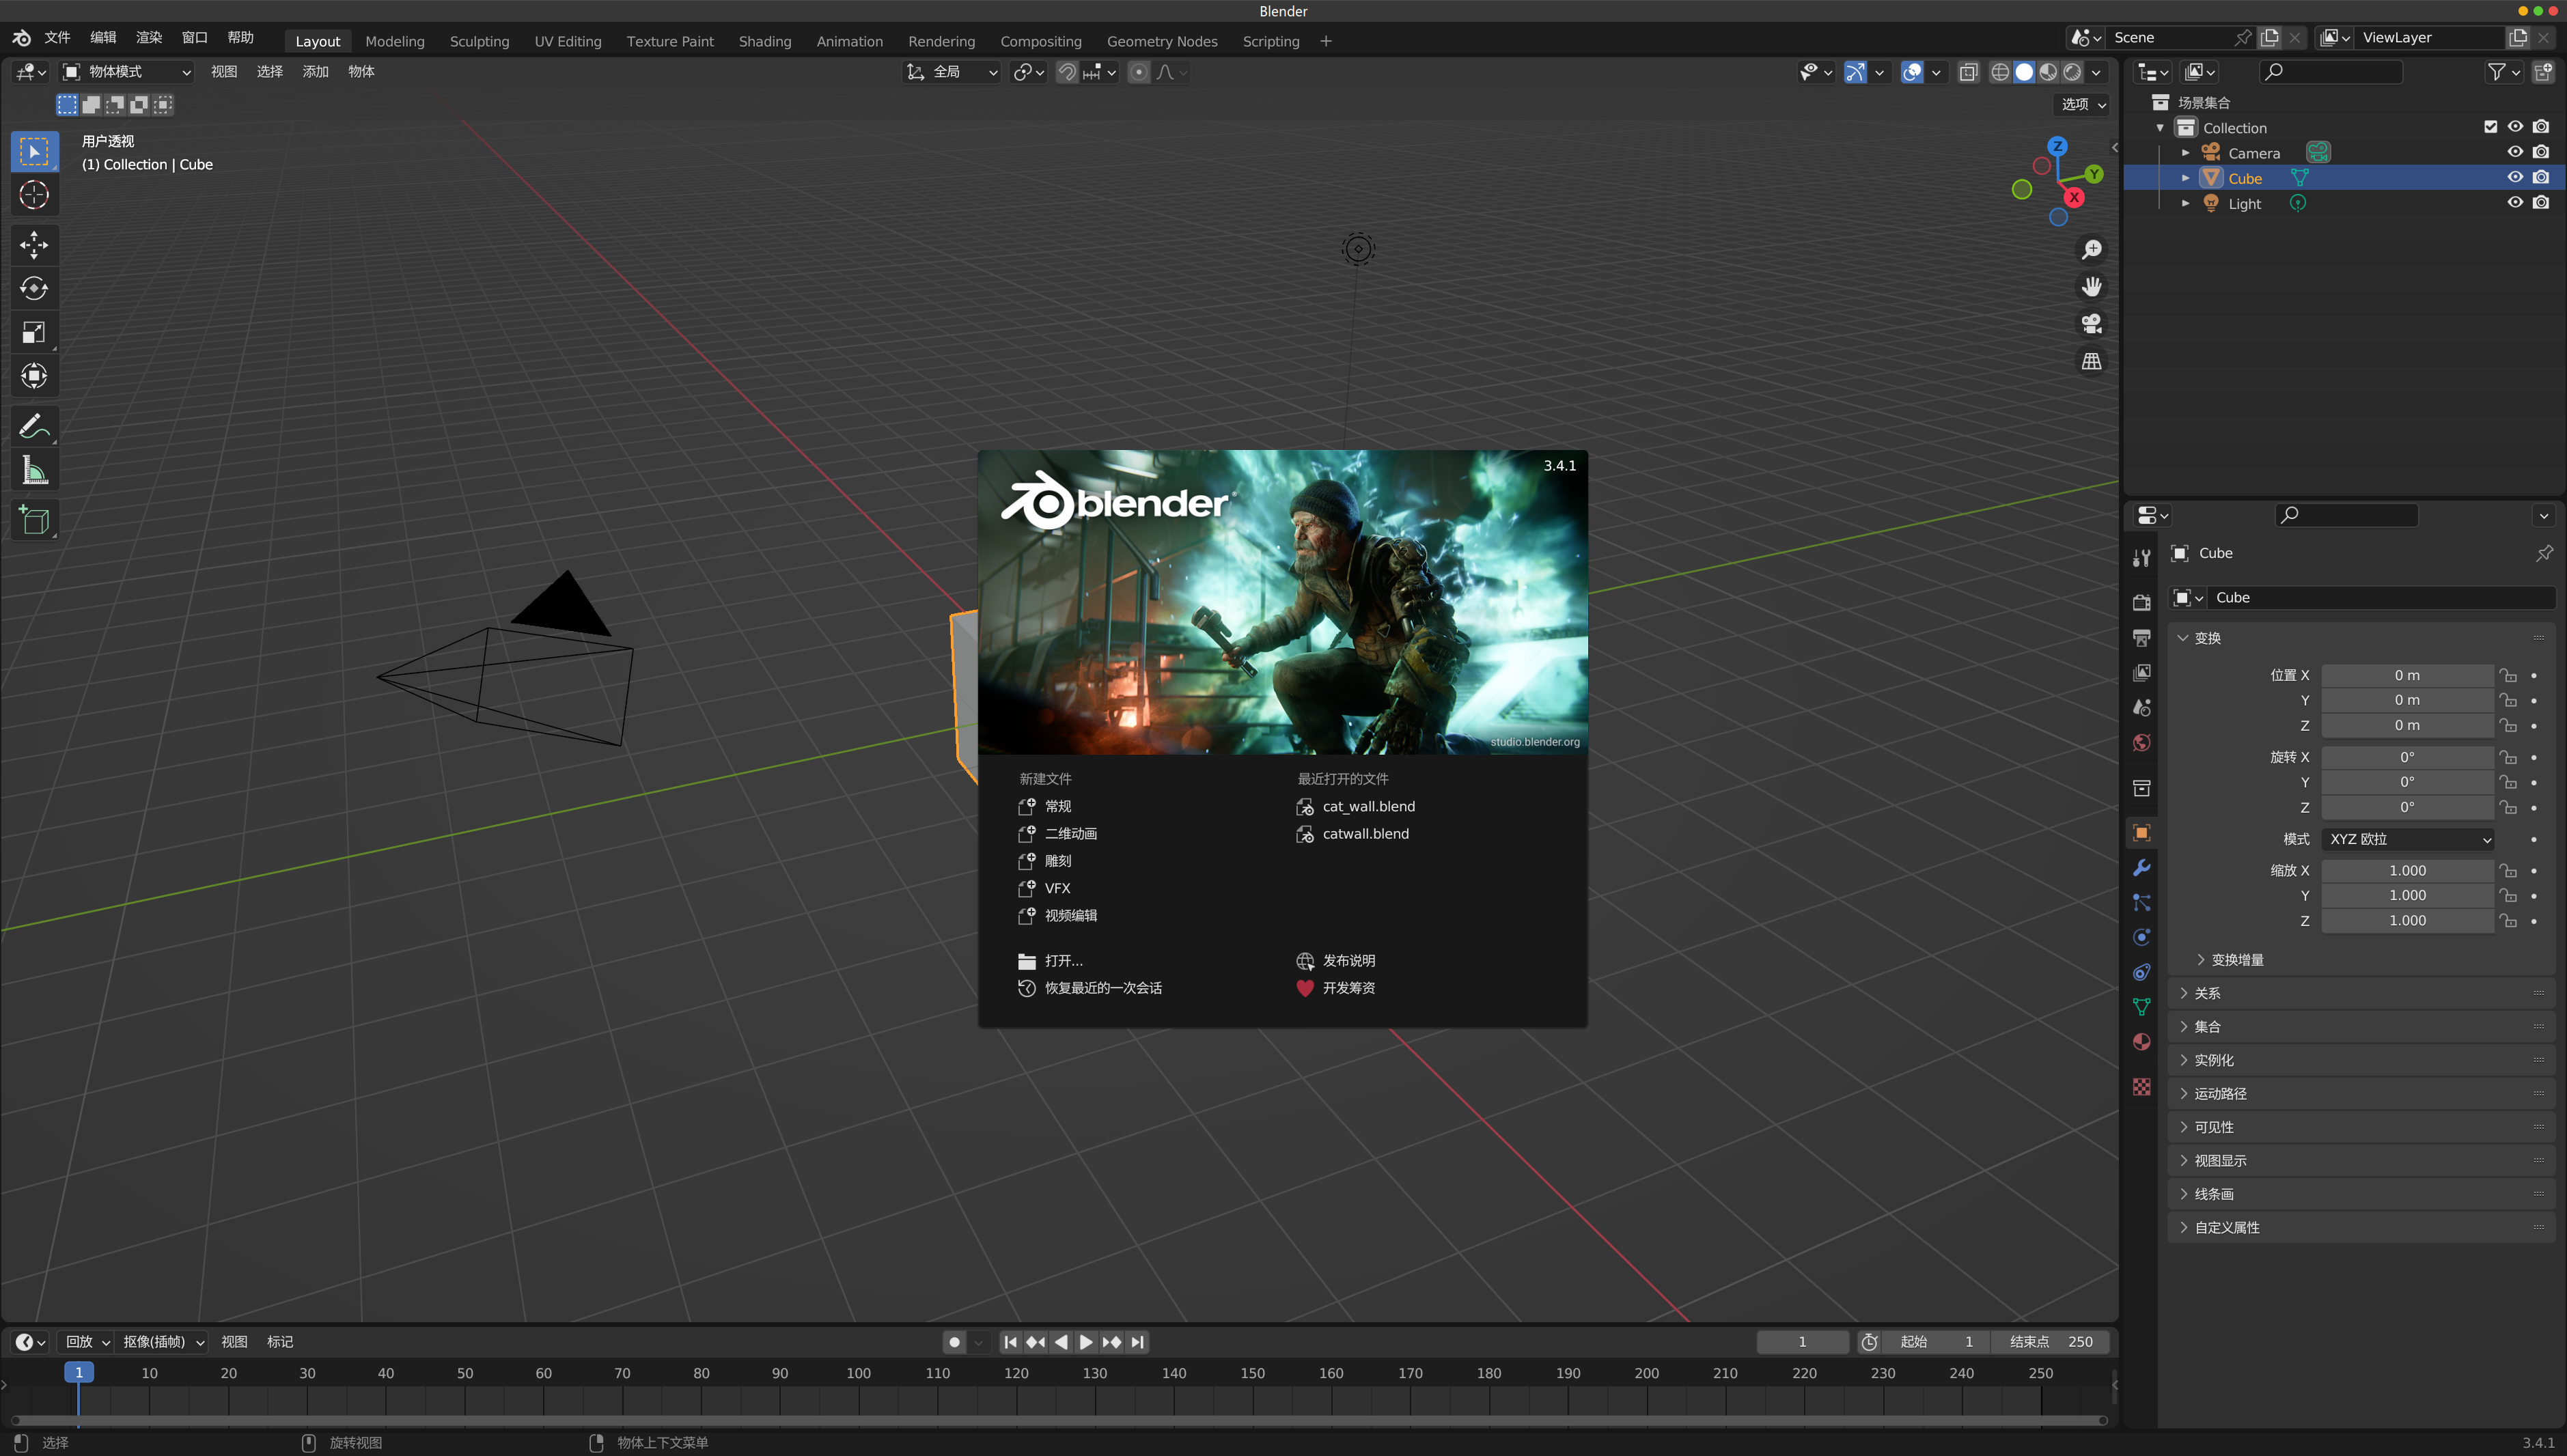The height and width of the screenshot is (1456, 2567).
Task: Switch to the Modeling workspace tab
Action: [x=395, y=41]
